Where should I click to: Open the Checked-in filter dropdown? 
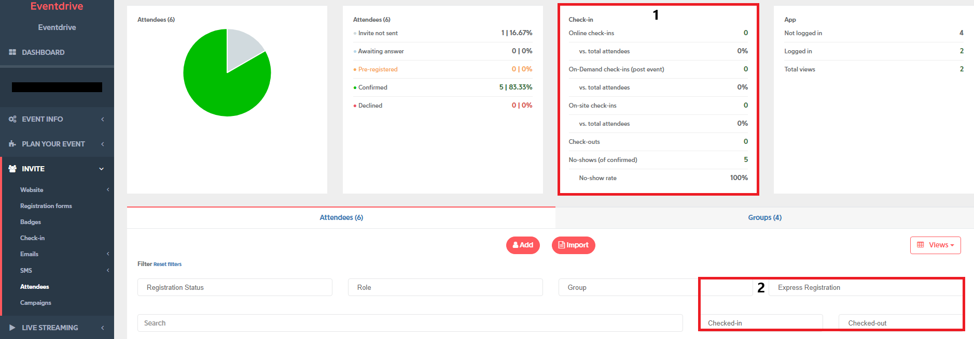[761, 322]
